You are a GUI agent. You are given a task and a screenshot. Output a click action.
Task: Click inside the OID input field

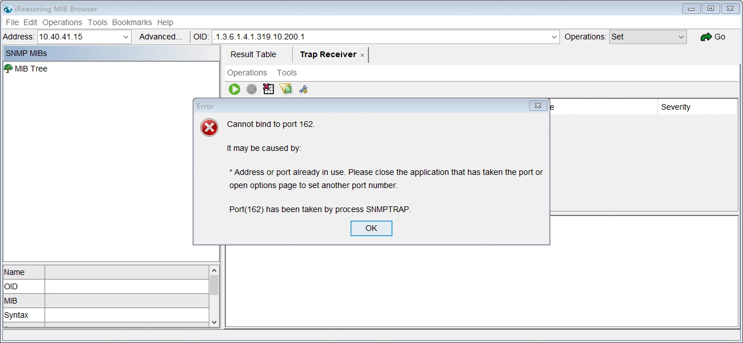pos(378,37)
